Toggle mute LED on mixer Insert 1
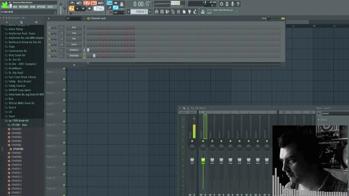 click(203, 141)
